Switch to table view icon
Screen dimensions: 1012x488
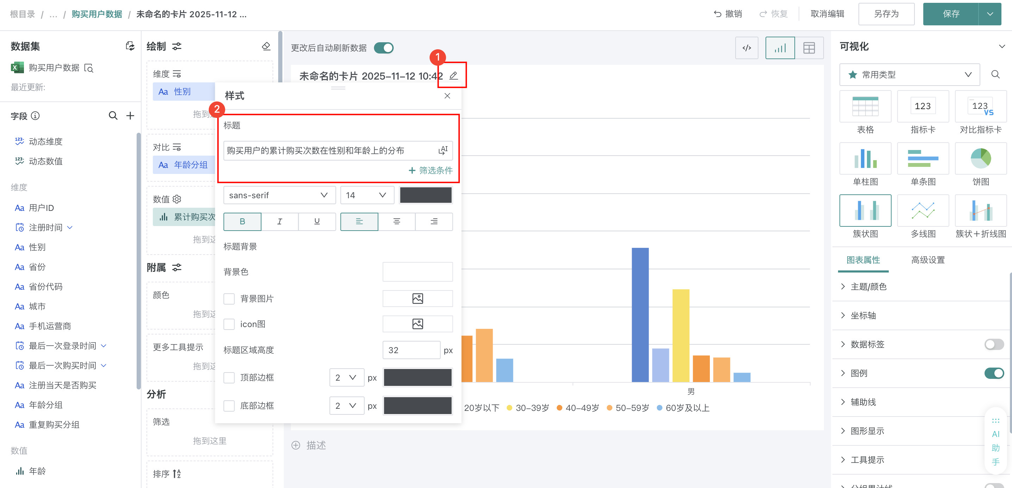pos(808,48)
